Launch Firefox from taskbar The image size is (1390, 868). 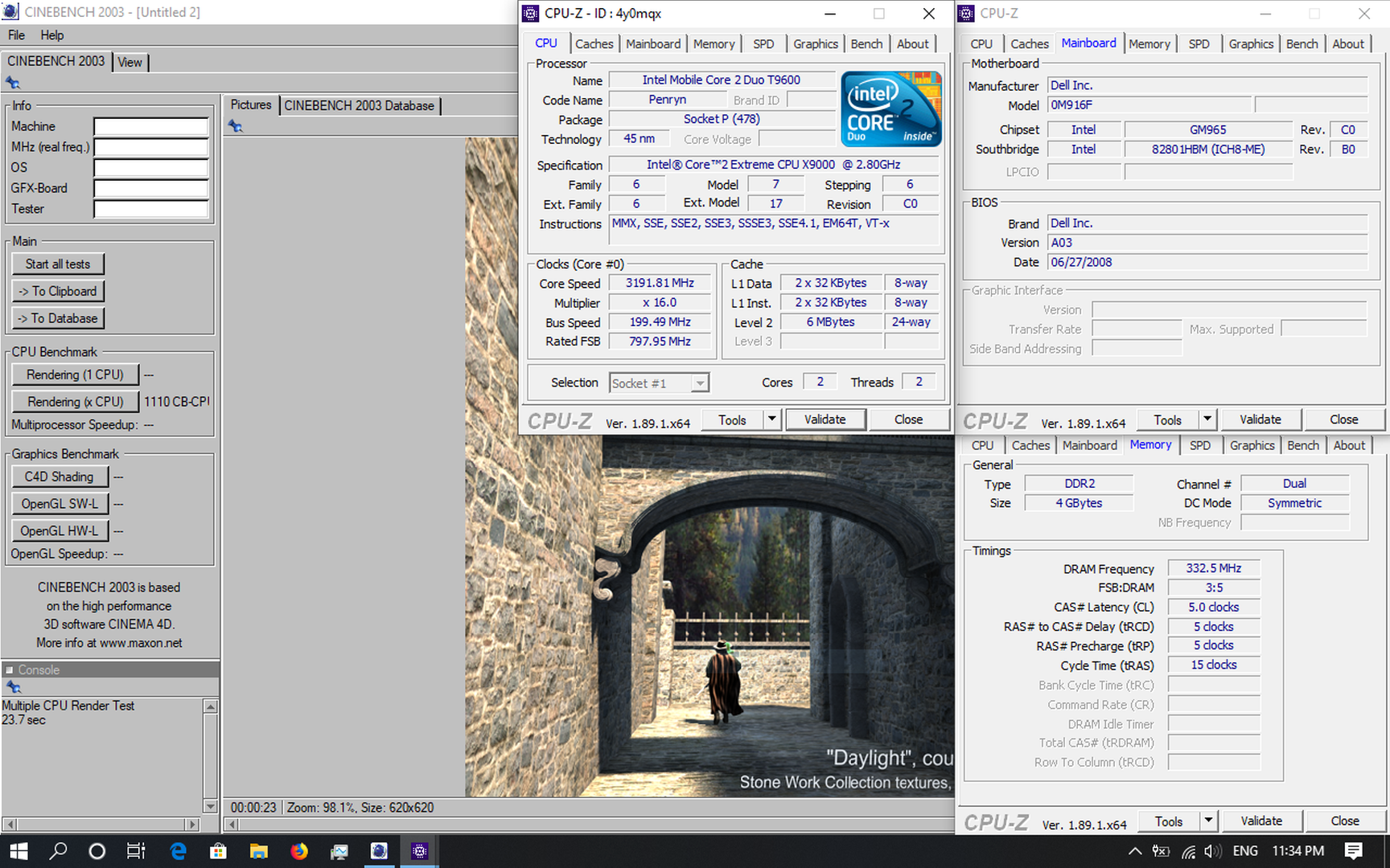coord(299,851)
